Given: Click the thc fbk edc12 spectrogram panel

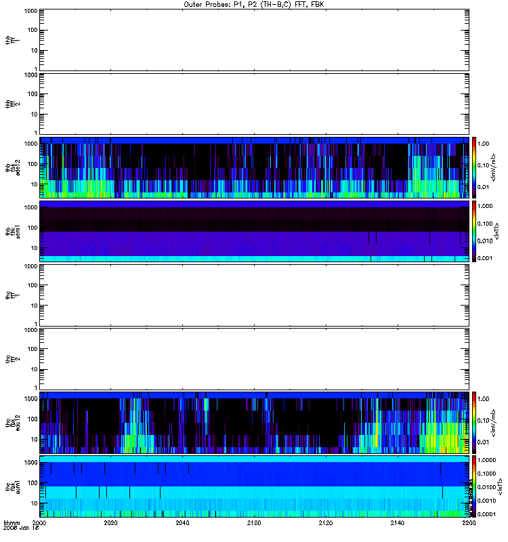Looking at the screenshot, I should (x=255, y=423).
